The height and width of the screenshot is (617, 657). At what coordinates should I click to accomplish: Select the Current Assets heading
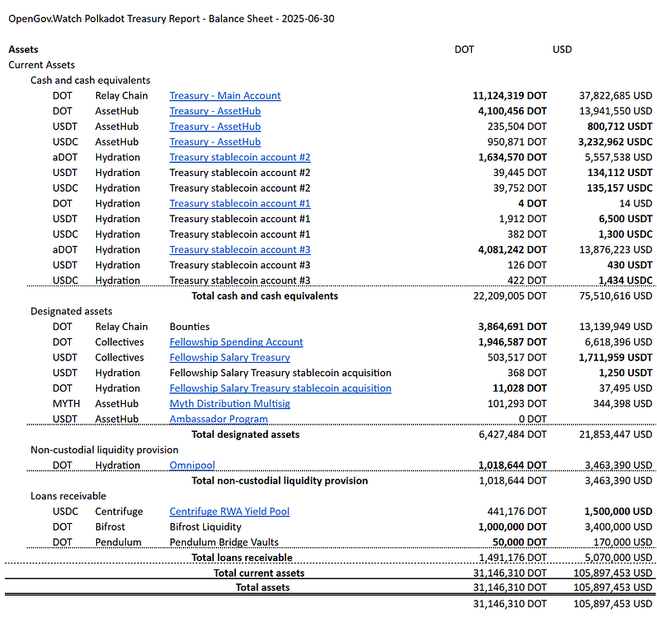41,65
